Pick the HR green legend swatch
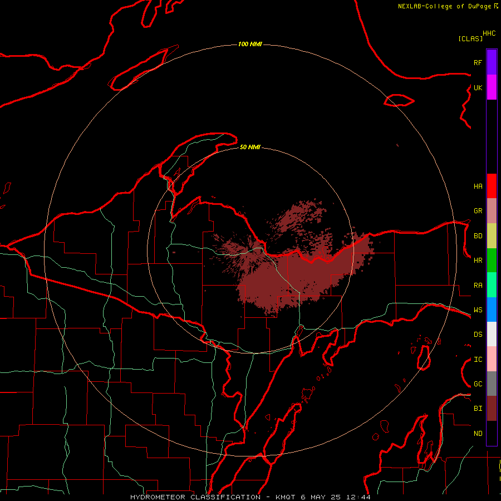Image resolution: width=501 pixels, height=501 pixels. [492, 261]
